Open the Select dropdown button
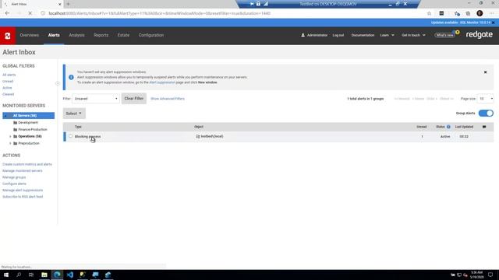 [74, 114]
